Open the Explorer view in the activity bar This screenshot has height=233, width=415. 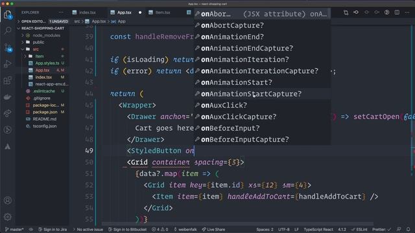[x=8, y=14]
